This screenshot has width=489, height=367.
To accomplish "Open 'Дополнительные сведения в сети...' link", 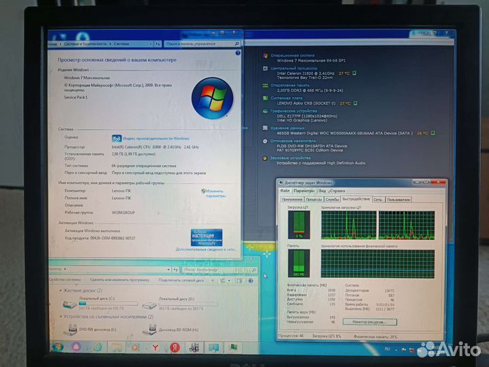I will 206,249.
